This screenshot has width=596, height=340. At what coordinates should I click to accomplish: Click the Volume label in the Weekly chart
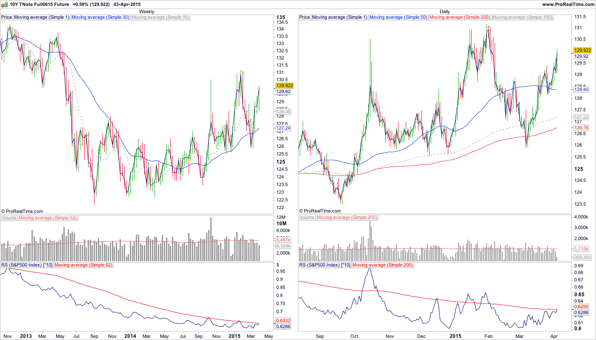(9, 218)
